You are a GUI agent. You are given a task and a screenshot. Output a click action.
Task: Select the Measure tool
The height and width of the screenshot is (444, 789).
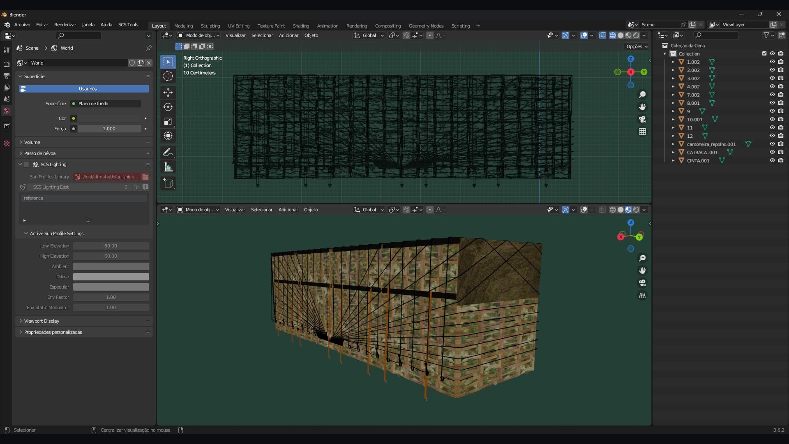point(168,166)
